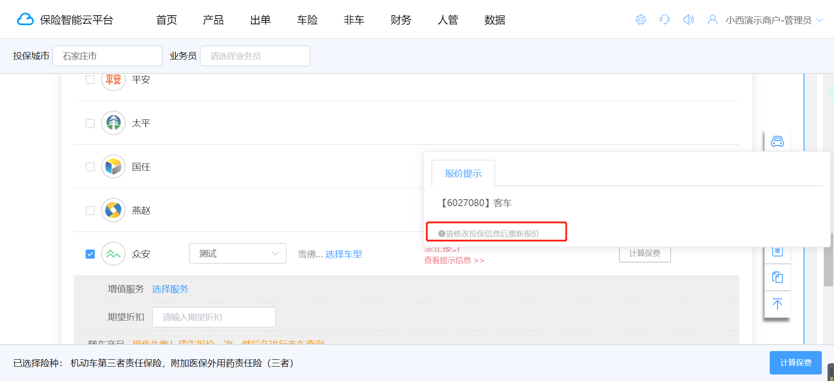Click the 期望折扣 input field
This screenshot has height=381, width=834.
click(x=214, y=317)
